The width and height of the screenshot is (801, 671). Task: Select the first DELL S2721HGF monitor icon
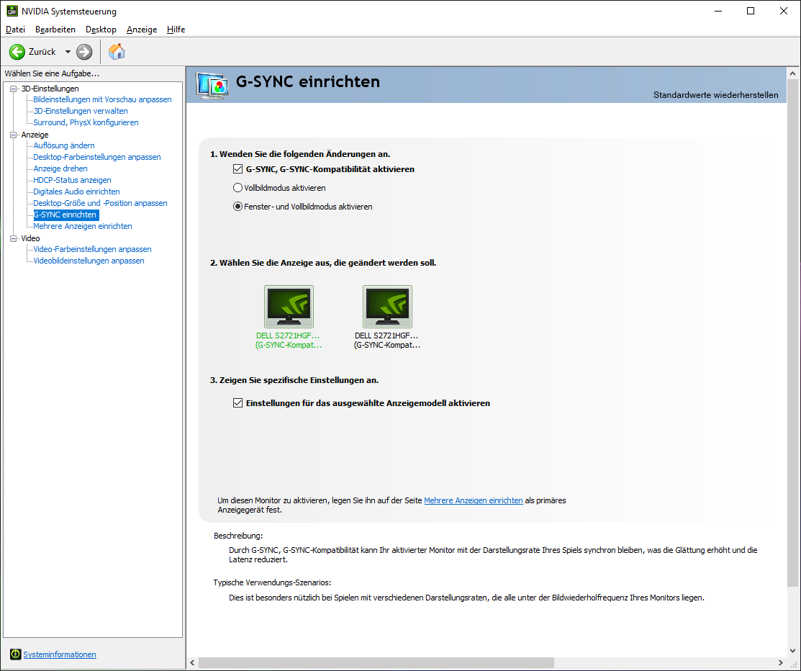coord(289,307)
